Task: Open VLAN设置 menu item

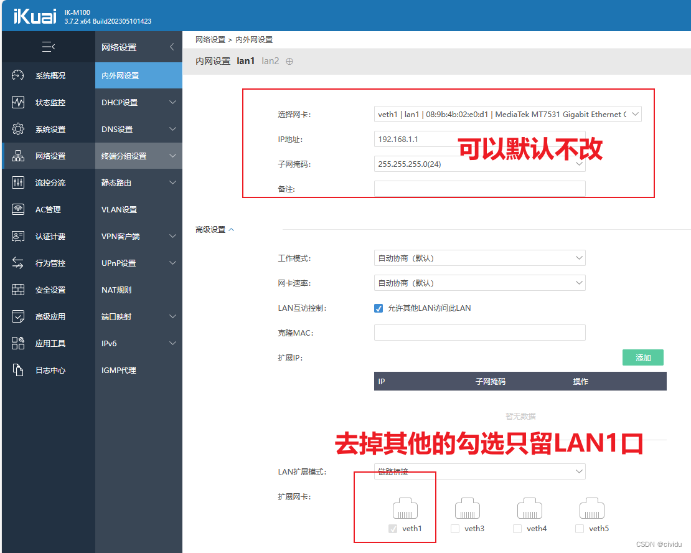Action: (138, 209)
